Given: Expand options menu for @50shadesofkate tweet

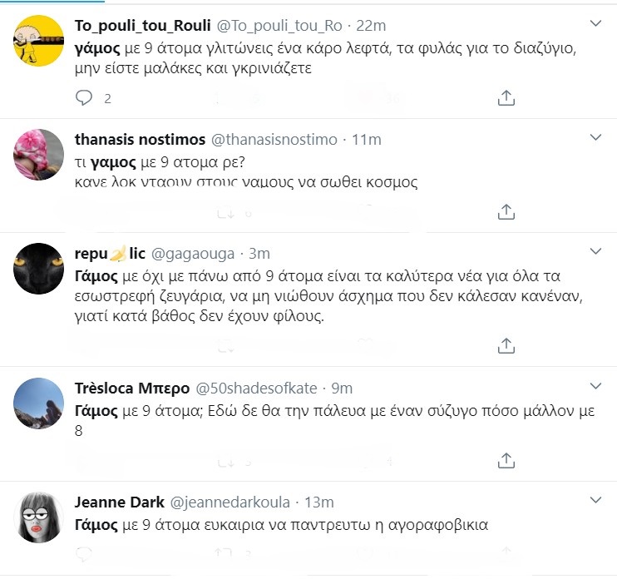Looking at the screenshot, I should click(x=595, y=386).
